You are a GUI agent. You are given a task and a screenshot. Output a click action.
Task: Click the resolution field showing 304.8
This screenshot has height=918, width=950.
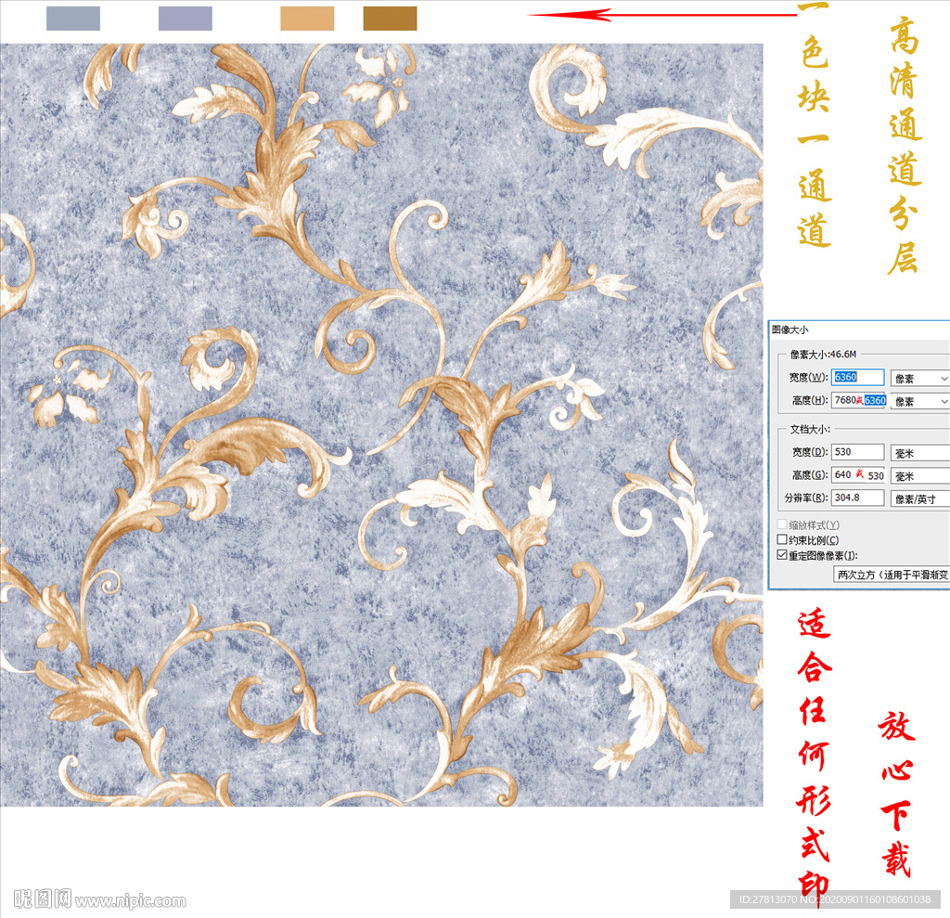pos(857,498)
